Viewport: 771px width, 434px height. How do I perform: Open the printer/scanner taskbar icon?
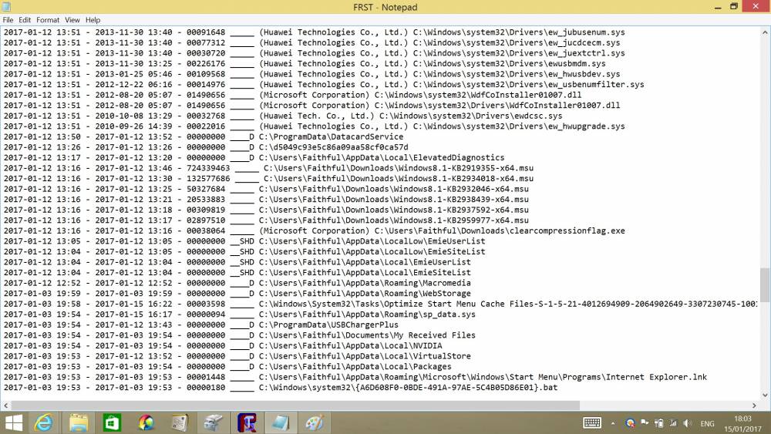(214, 422)
